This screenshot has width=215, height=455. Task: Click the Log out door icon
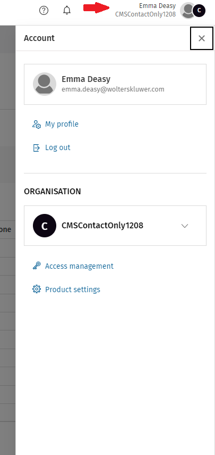point(36,148)
